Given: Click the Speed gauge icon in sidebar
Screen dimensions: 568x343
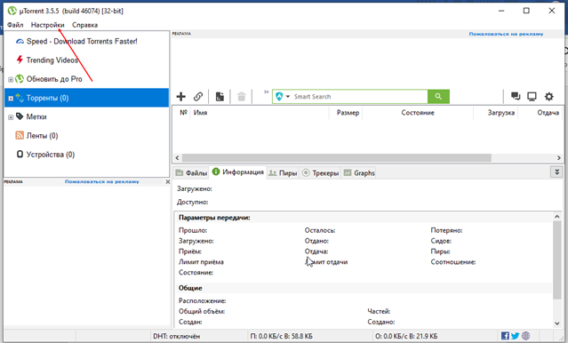Looking at the screenshot, I should pos(20,41).
